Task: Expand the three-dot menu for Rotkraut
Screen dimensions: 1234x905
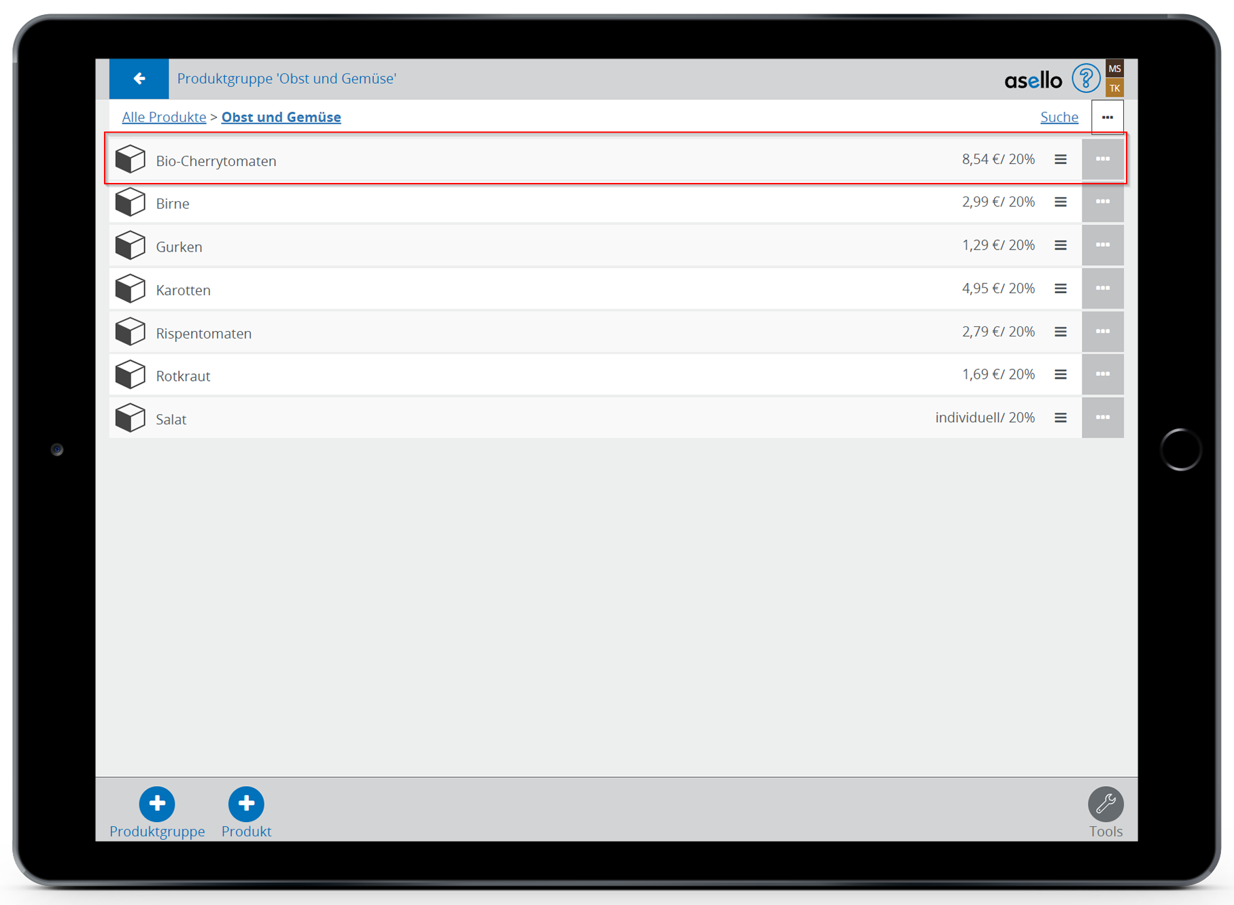Action: [x=1102, y=375]
